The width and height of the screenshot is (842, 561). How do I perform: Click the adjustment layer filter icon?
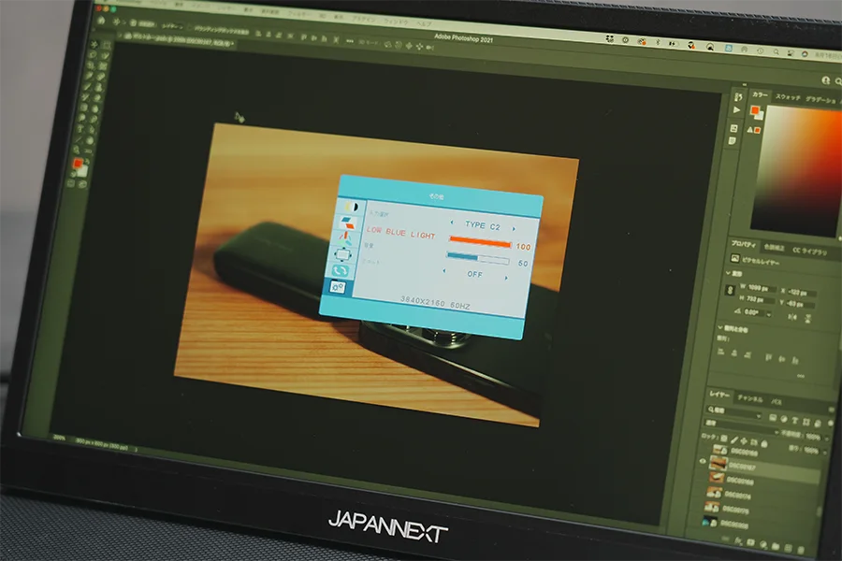click(x=784, y=419)
